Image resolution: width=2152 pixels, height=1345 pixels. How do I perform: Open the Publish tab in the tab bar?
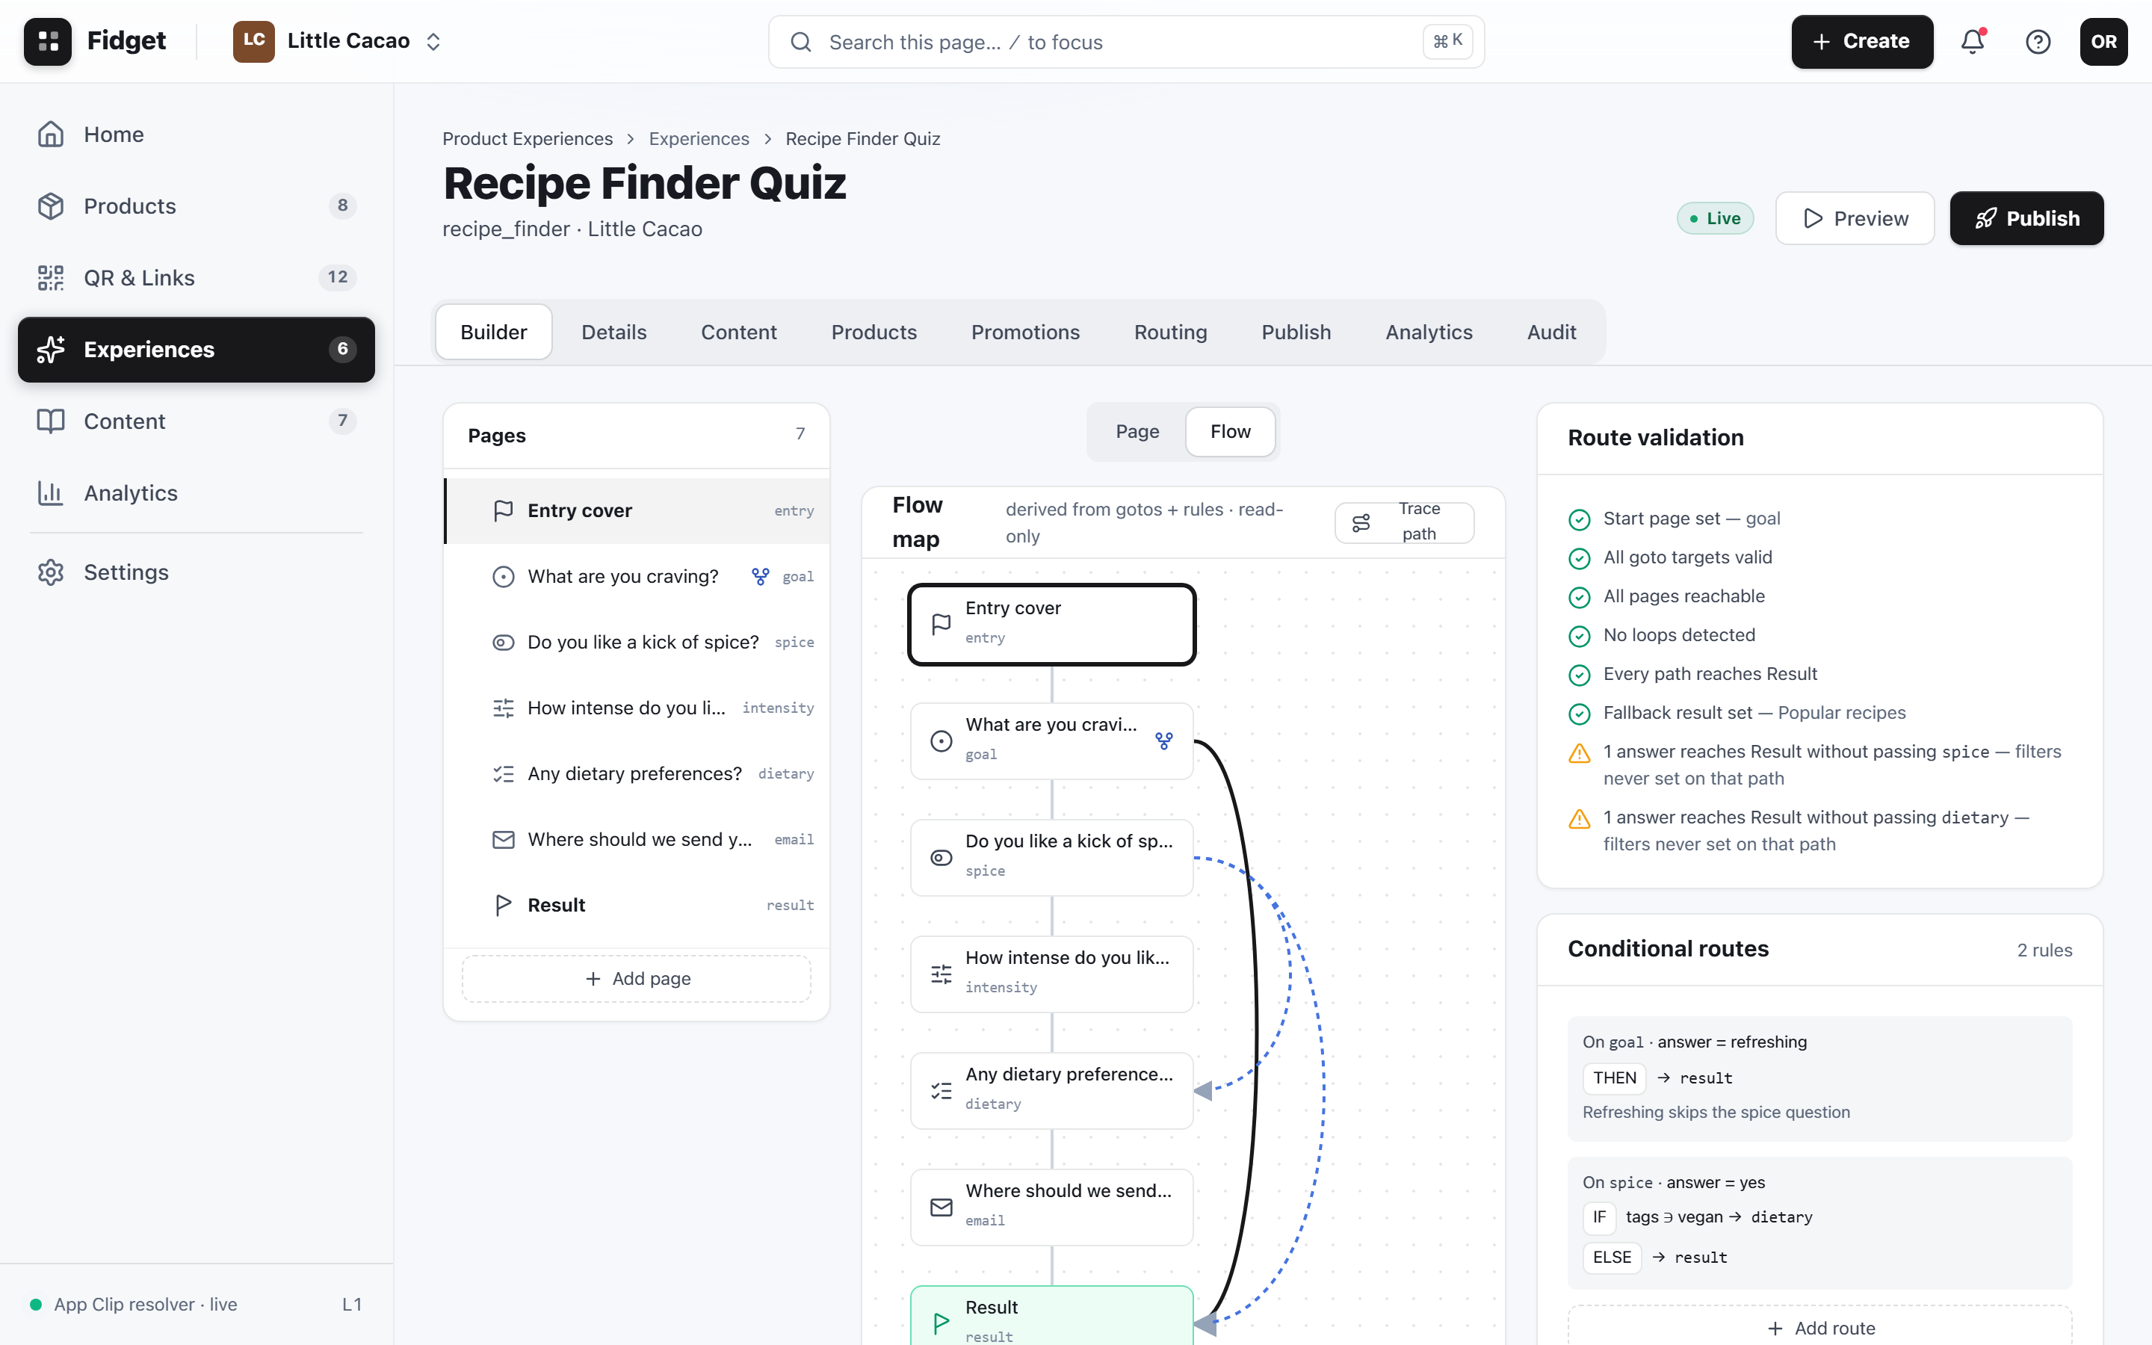[x=1296, y=332]
